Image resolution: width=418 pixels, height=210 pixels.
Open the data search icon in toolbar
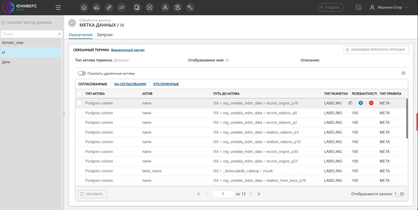pos(96,7)
